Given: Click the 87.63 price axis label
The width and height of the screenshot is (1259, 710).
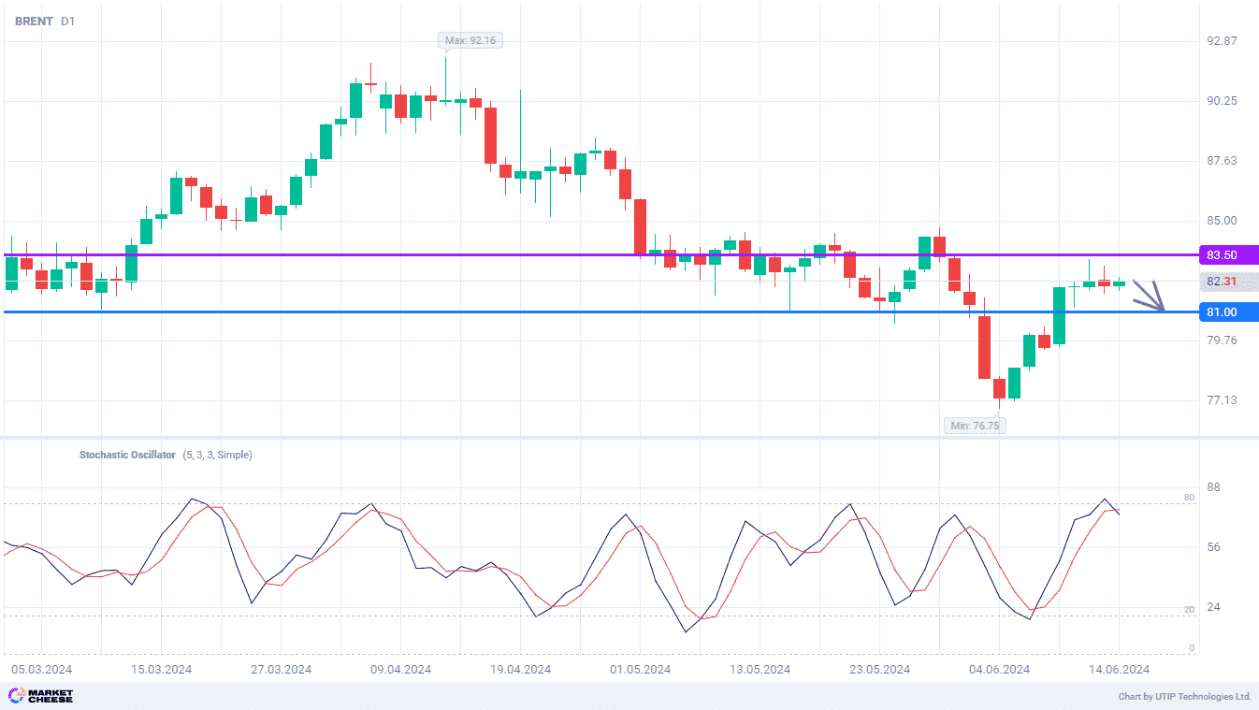Looking at the screenshot, I should (x=1222, y=161).
